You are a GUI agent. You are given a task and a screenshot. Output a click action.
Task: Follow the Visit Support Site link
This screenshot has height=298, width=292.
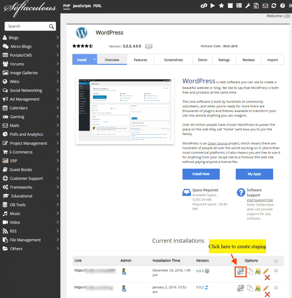pyautogui.click(x=260, y=200)
